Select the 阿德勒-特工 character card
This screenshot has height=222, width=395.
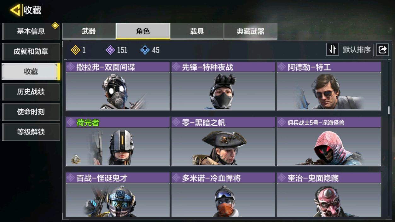coord(329,86)
